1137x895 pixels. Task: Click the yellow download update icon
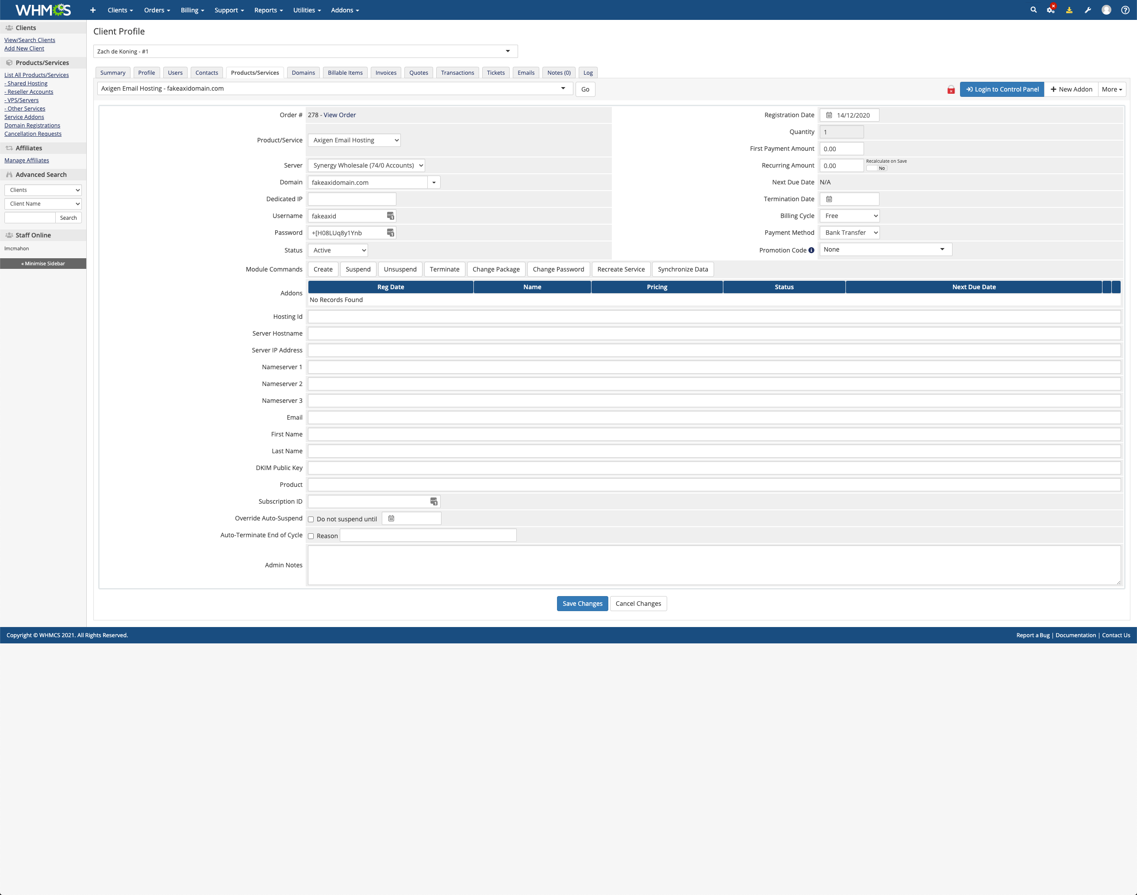coord(1069,10)
